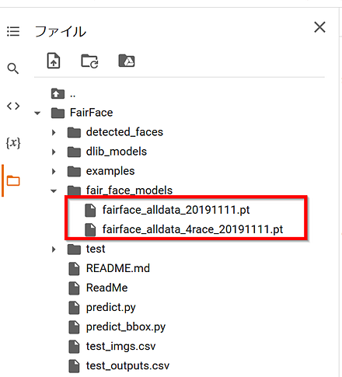342x377 pixels.
Task: Expand the dlib_models folder
Action: [x=54, y=152]
